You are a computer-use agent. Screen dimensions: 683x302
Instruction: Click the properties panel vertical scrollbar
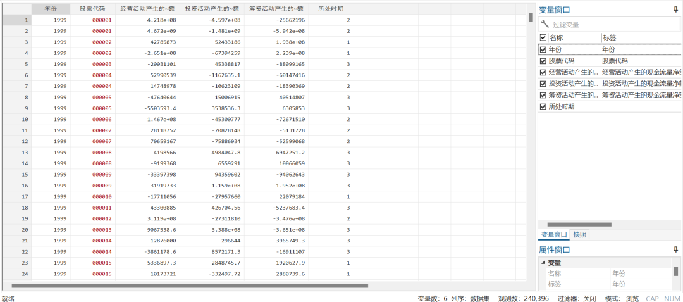(x=676, y=272)
